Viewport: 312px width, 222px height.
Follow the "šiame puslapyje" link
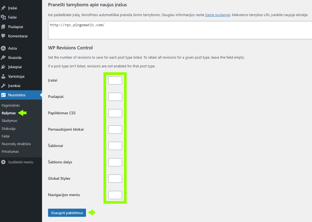point(218,15)
